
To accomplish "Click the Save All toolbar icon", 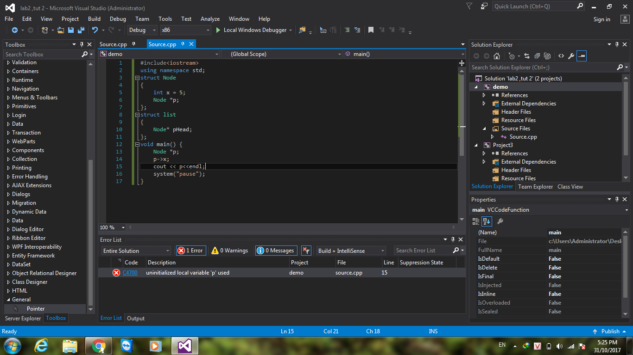I will tap(81, 30).
